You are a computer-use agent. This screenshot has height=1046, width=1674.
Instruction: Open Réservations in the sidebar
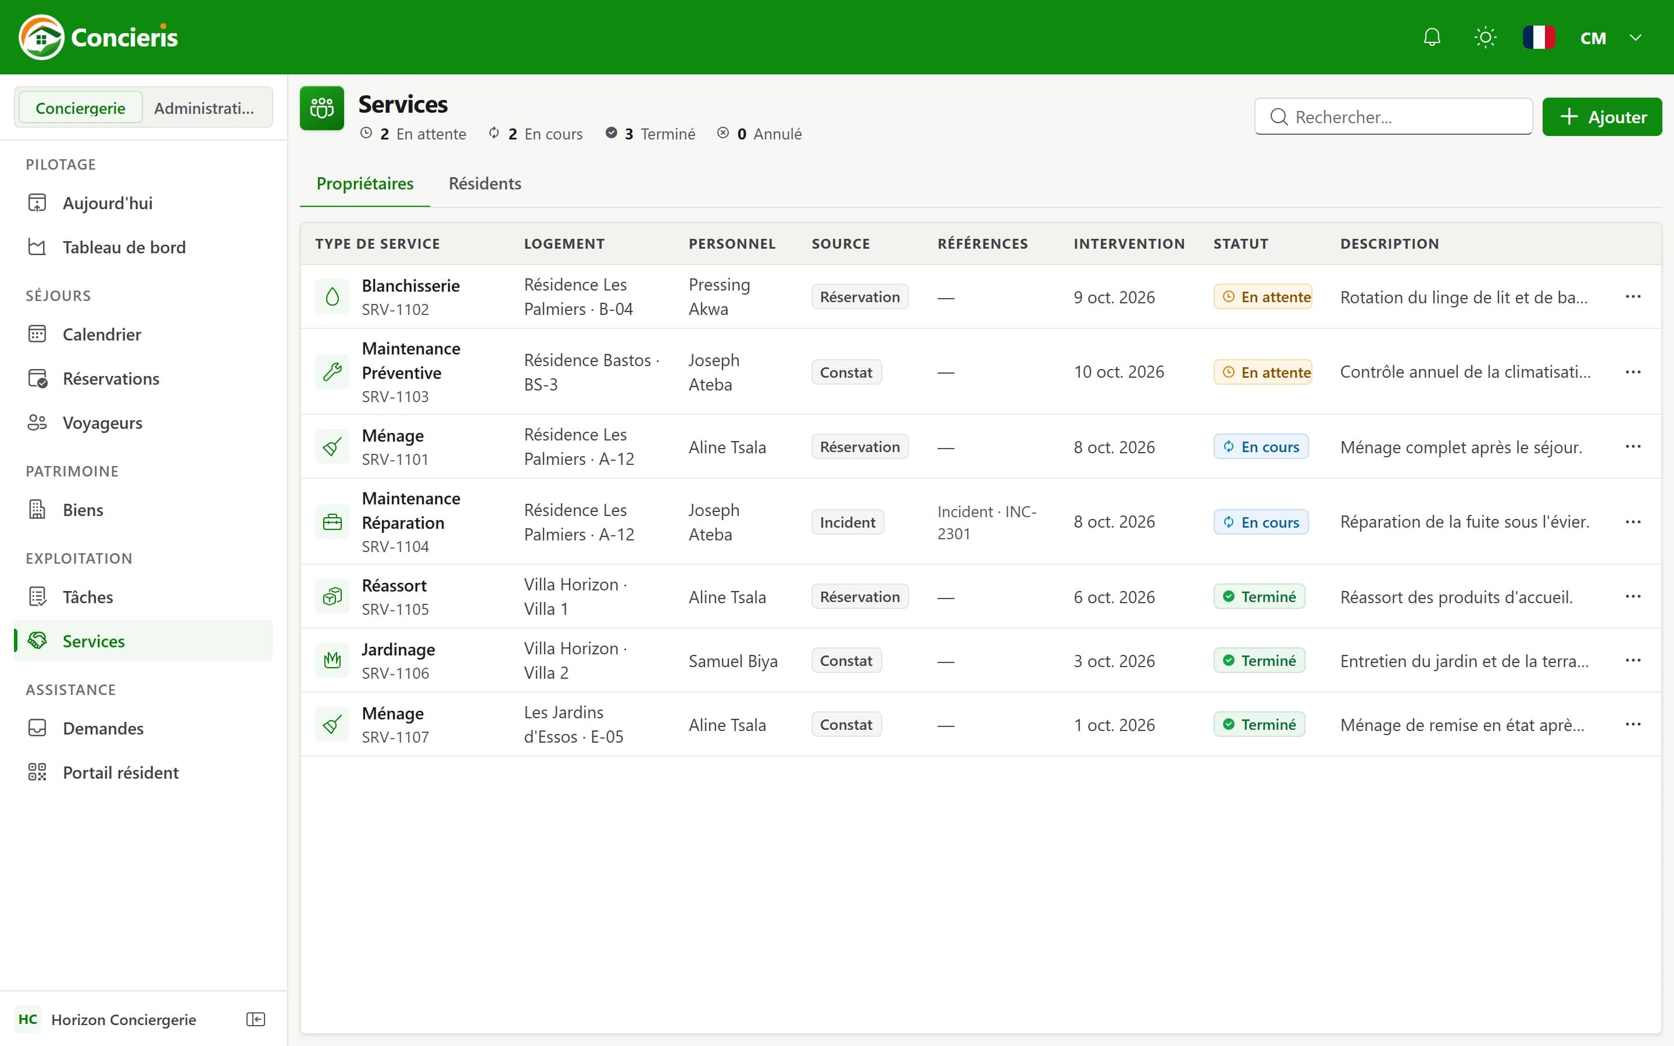(143, 378)
